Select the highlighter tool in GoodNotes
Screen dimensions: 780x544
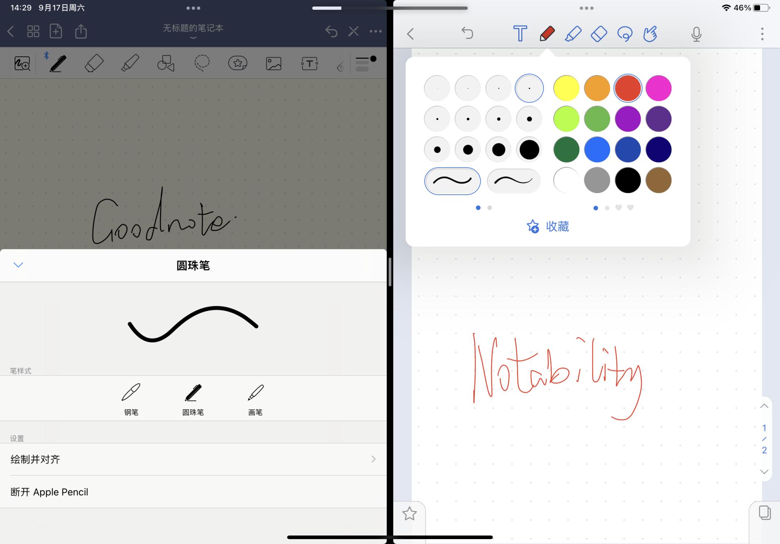coord(129,63)
